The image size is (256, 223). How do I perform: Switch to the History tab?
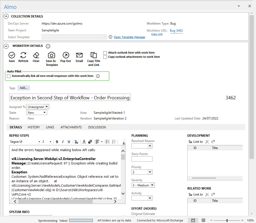pyautogui.click(x=34, y=127)
